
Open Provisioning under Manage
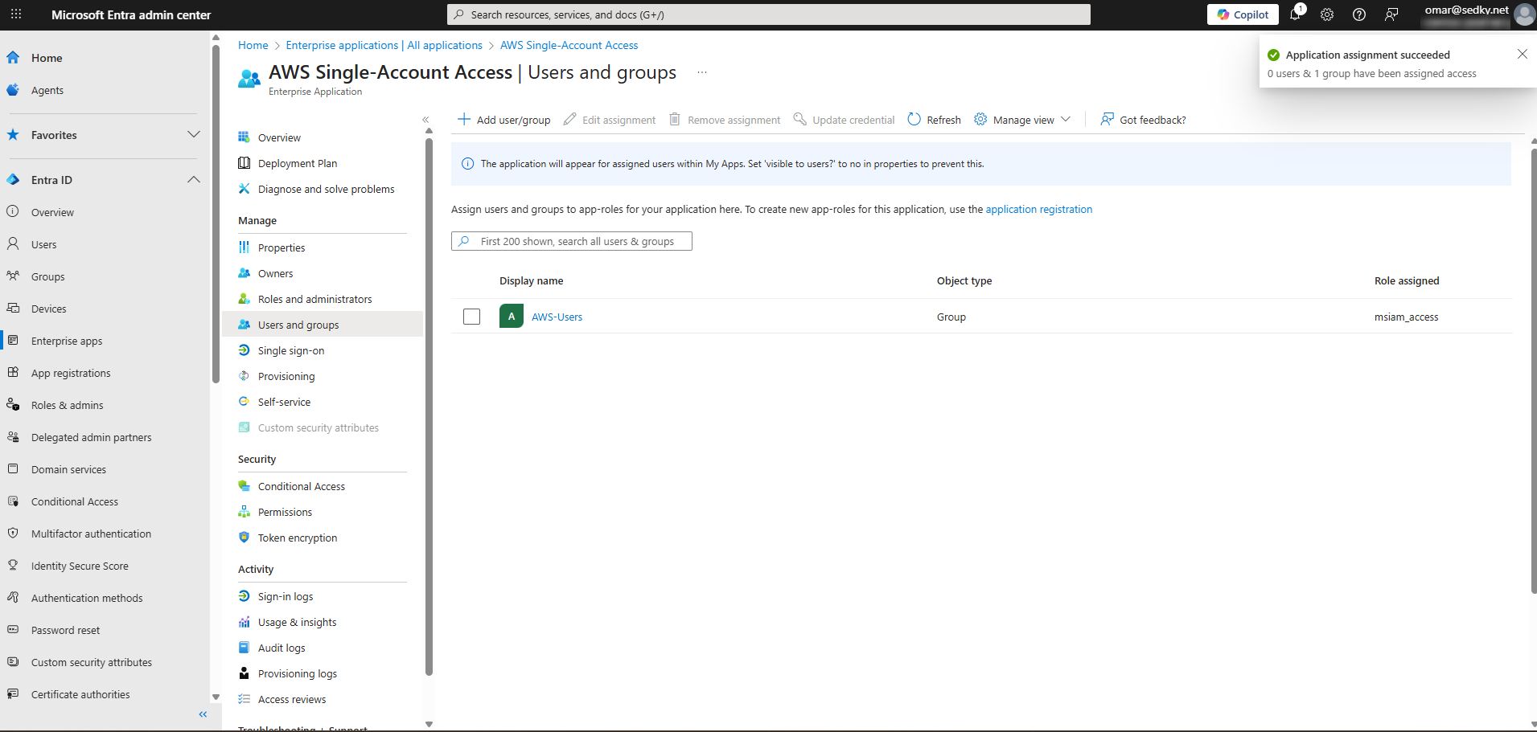tap(286, 376)
